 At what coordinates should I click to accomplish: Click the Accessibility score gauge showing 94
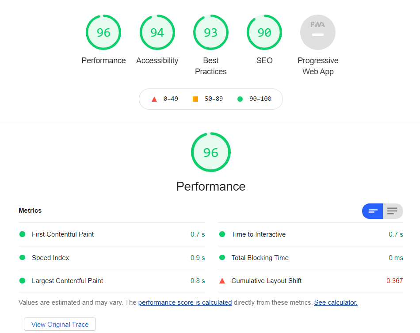coord(157,32)
